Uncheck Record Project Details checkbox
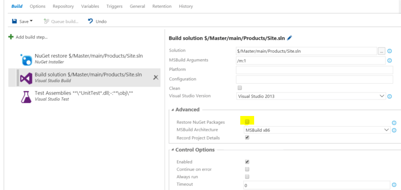401x190 pixels. pos(247,138)
